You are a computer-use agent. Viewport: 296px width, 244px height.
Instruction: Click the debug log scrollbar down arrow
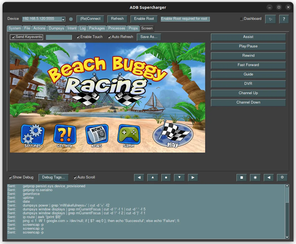click(x=287, y=237)
